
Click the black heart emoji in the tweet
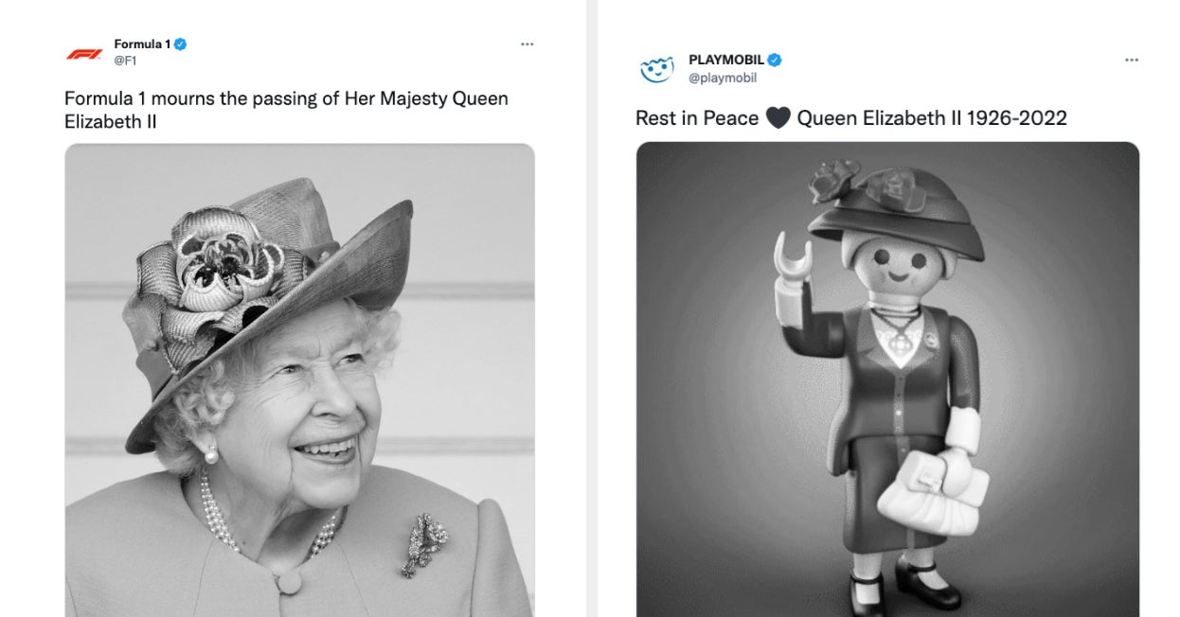[x=778, y=118]
